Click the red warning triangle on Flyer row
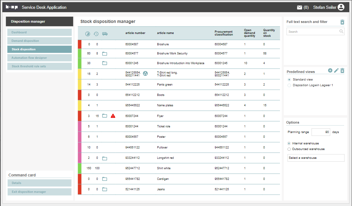 point(113,116)
